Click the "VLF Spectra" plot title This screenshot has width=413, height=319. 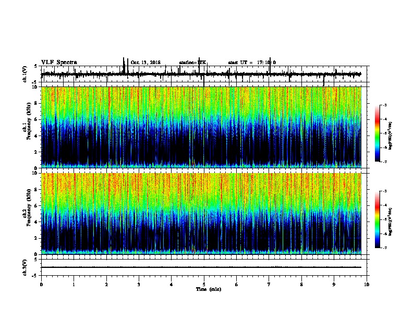[59, 63]
